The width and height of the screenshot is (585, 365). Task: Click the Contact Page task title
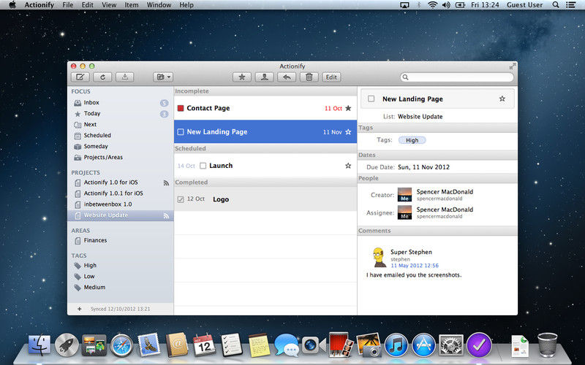(208, 108)
